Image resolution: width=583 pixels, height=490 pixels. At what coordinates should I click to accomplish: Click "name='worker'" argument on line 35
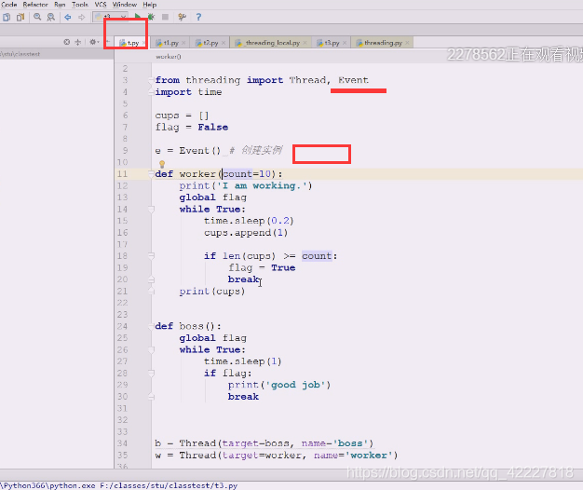351,455
